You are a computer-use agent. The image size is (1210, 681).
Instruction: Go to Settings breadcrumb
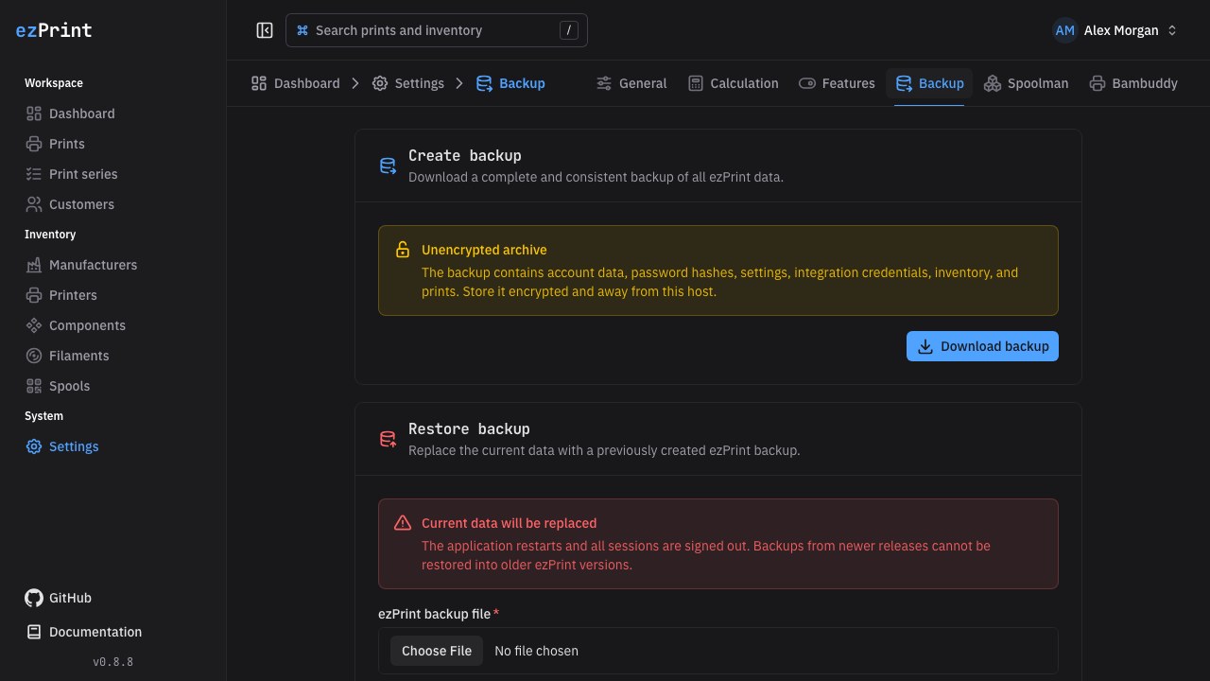pyautogui.click(x=407, y=83)
